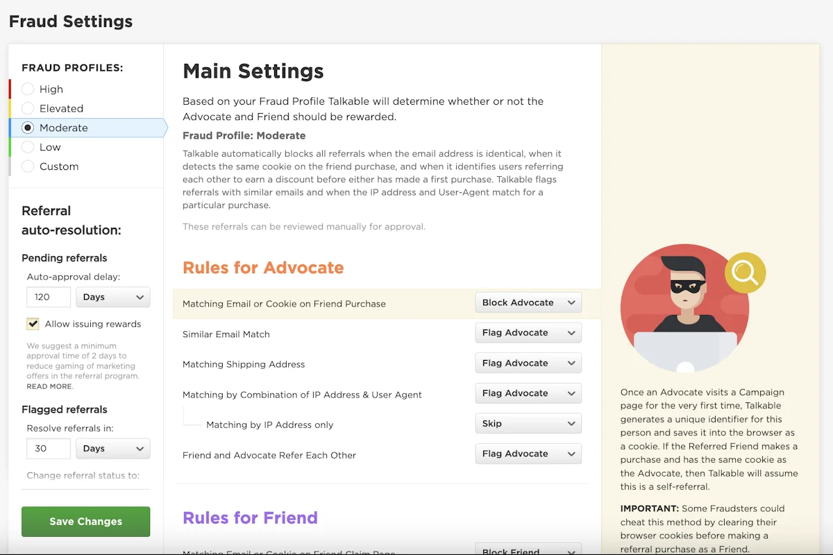
Task: Open Matching Email or Cookie on Friend Purchase dropdown
Action: click(x=528, y=302)
